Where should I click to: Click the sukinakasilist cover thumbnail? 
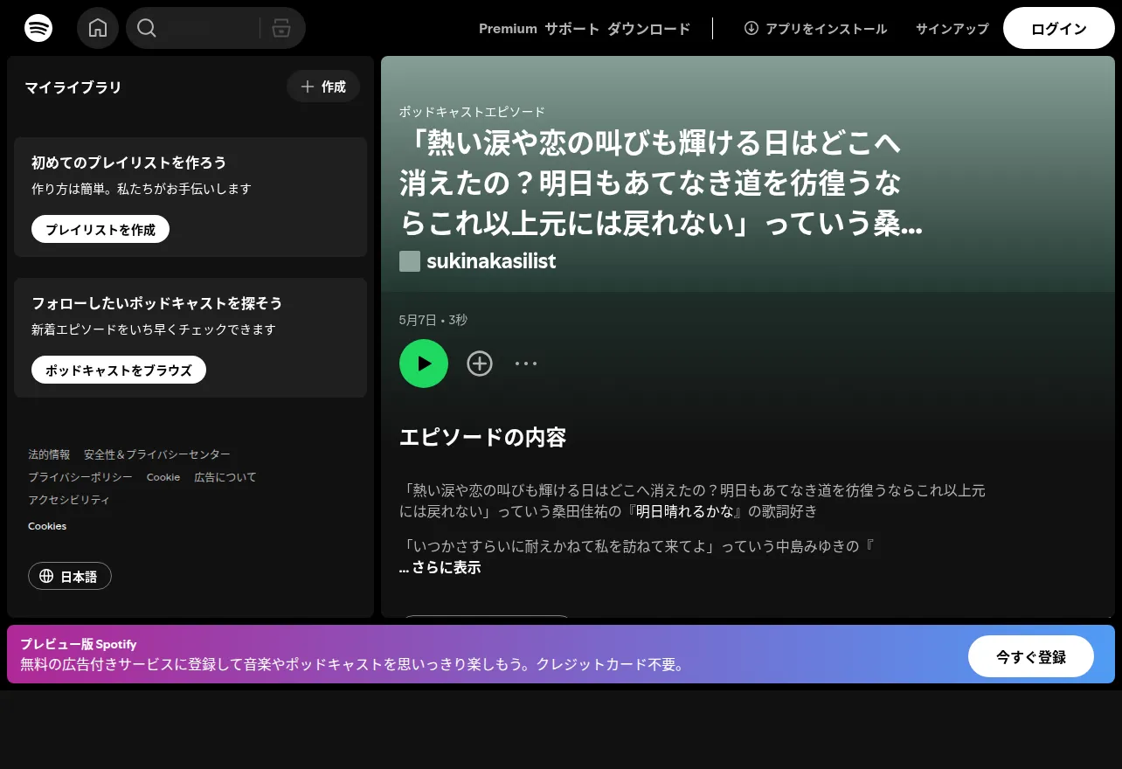[410, 261]
